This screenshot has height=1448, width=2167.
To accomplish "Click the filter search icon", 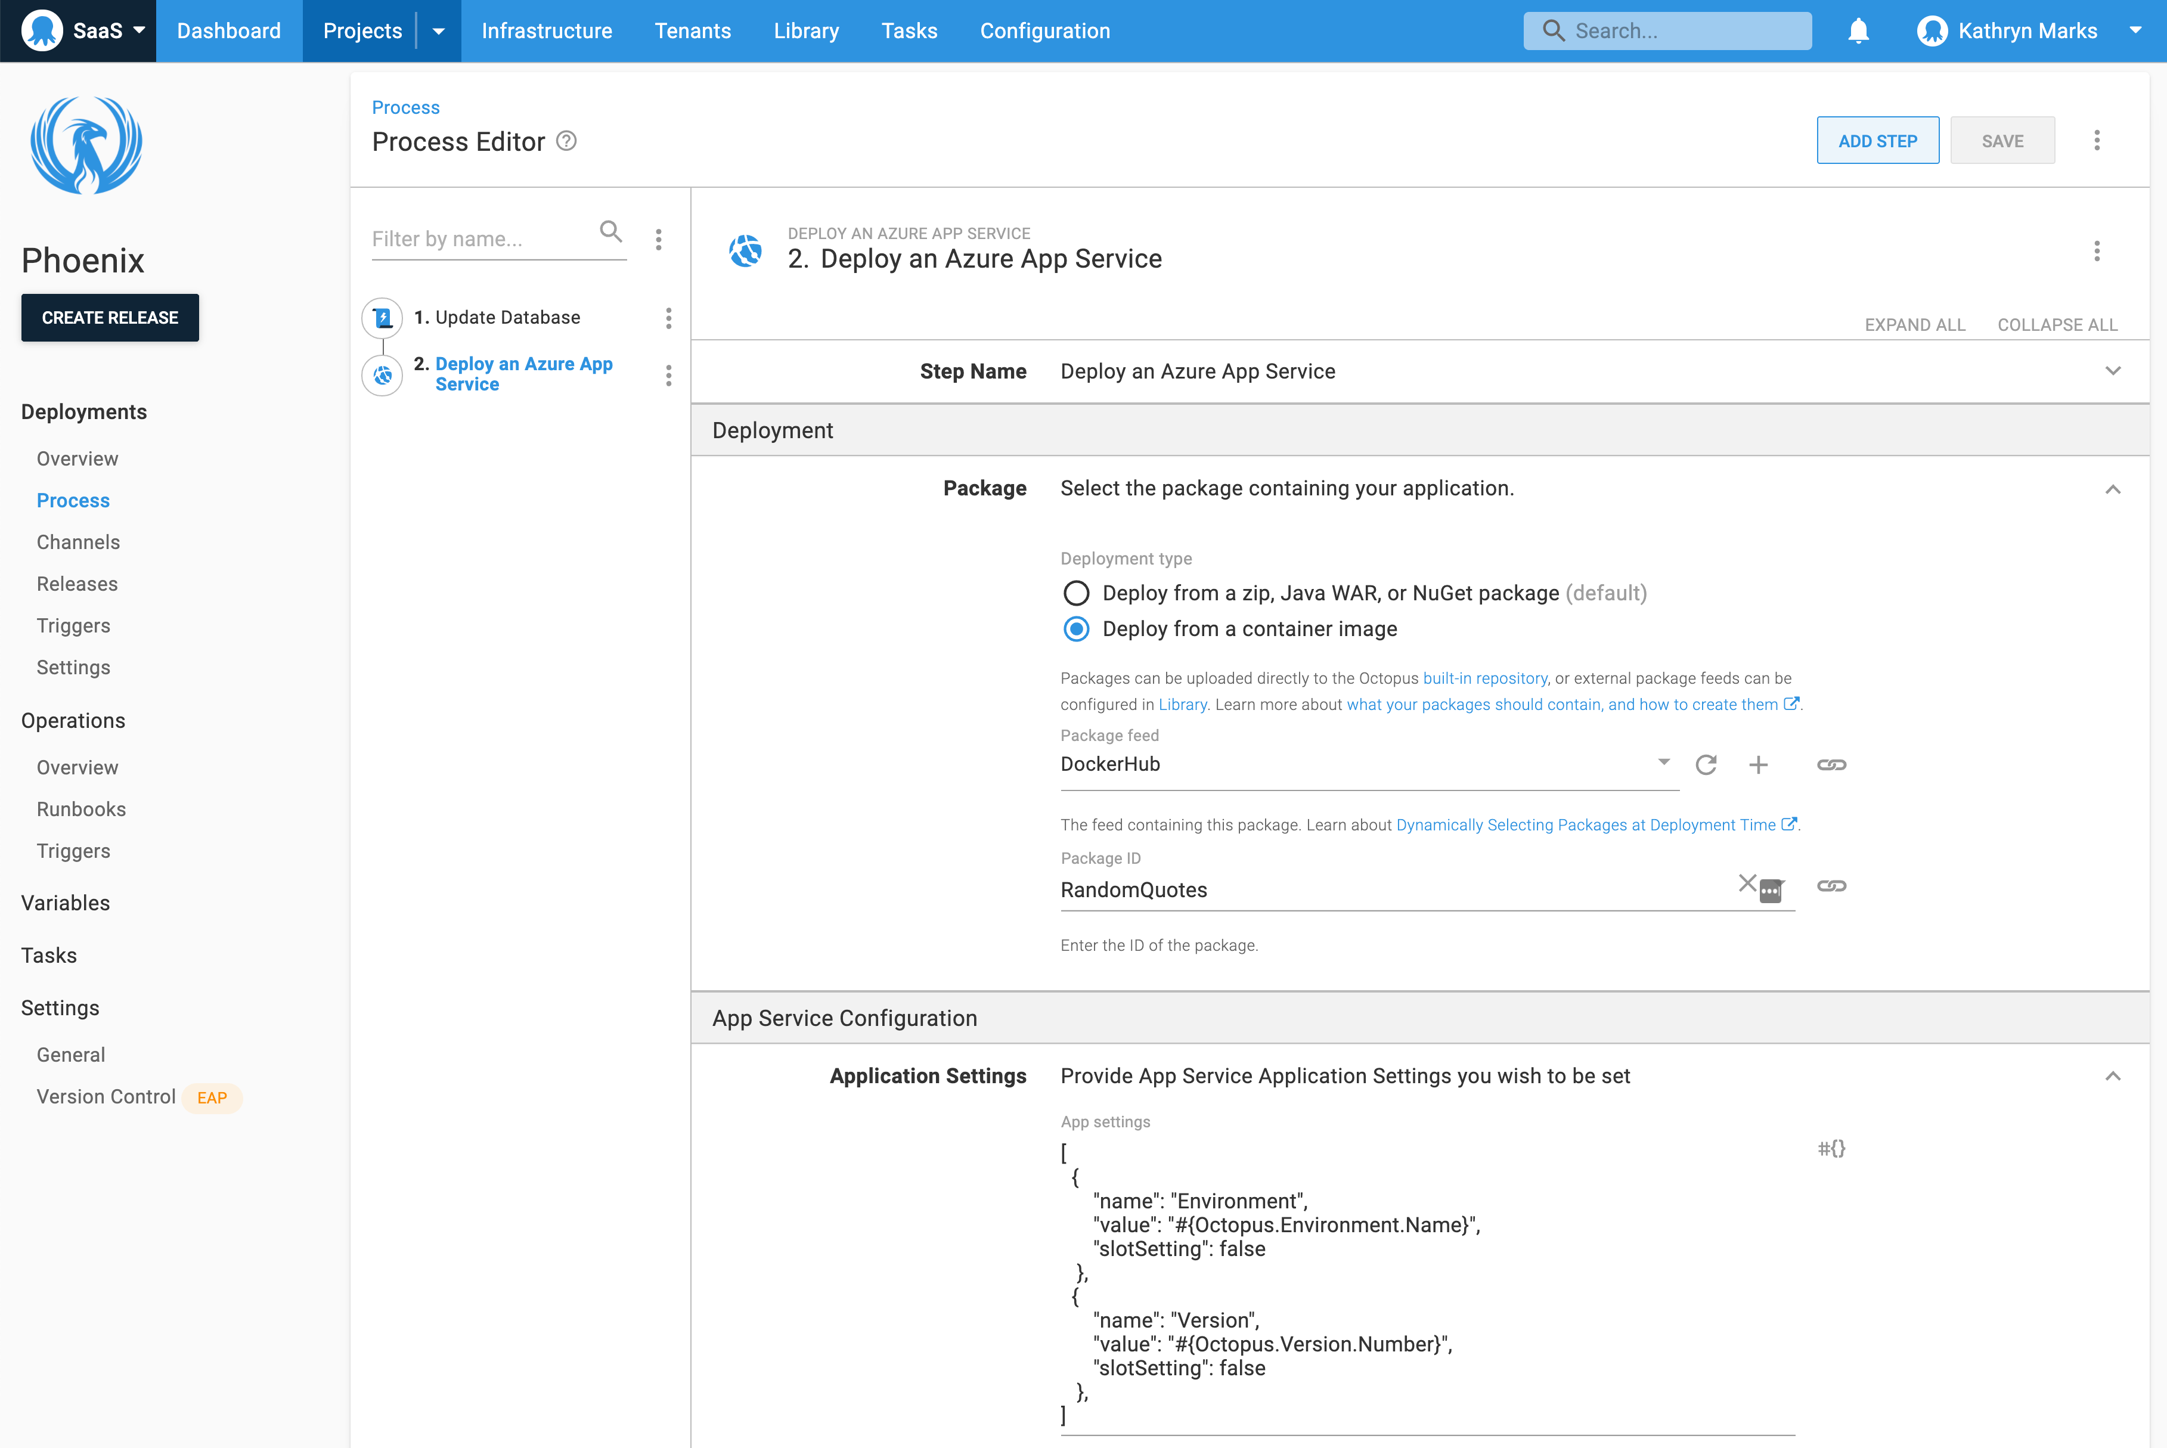I will 611,231.
